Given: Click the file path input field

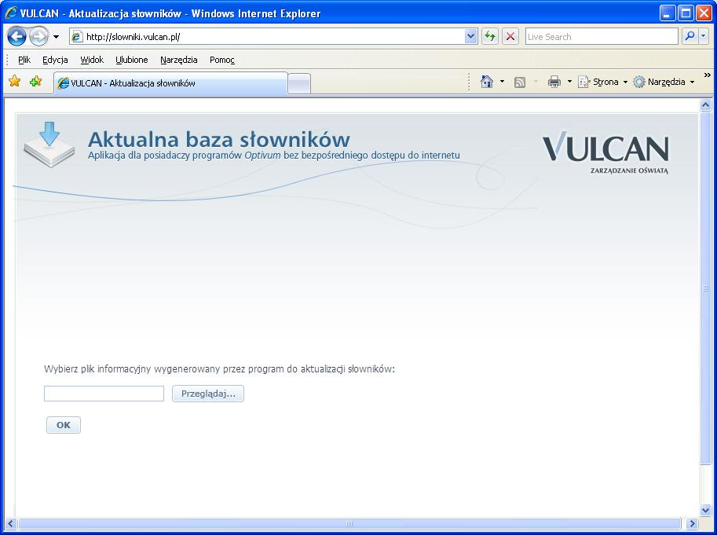Looking at the screenshot, I should 104,394.
